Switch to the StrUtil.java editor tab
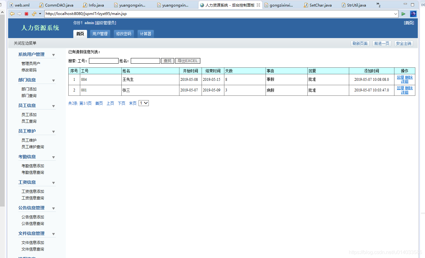Viewport: 425px width, 258px height. [x=354, y=5]
